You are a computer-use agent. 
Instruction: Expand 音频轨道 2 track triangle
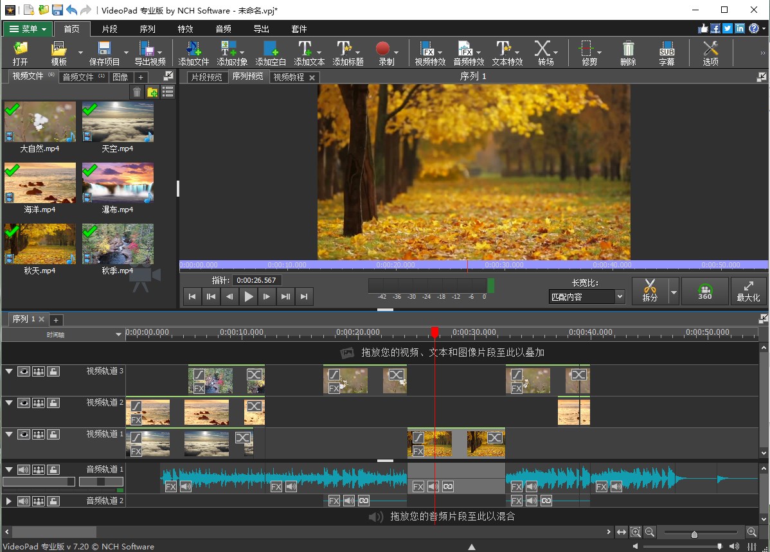coord(9,501)
